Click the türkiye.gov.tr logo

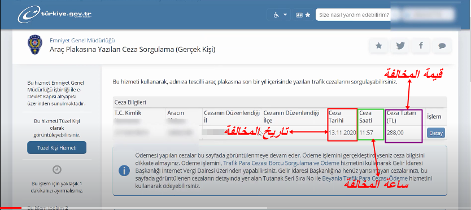point(54,15)
